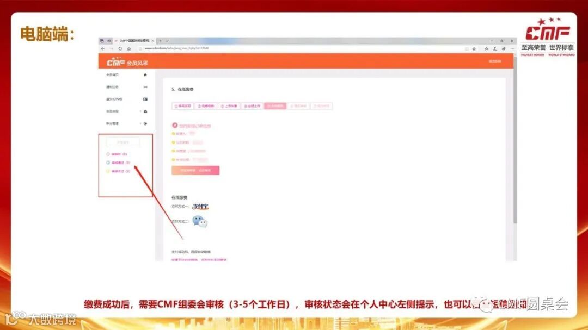The image size is (588, 330).
Task: Click the browser back arrow
Action: tap(103, 49)
